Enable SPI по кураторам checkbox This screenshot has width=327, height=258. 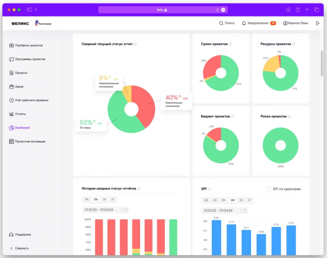[x=268, y=189]
